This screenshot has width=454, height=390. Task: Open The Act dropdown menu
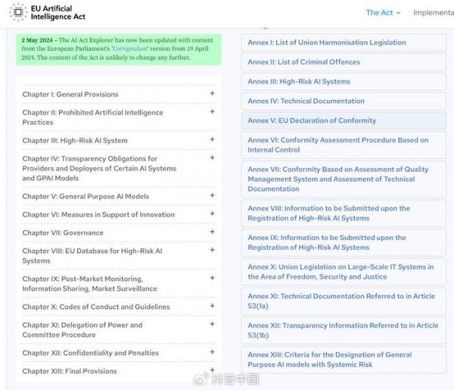coord(383,13)
